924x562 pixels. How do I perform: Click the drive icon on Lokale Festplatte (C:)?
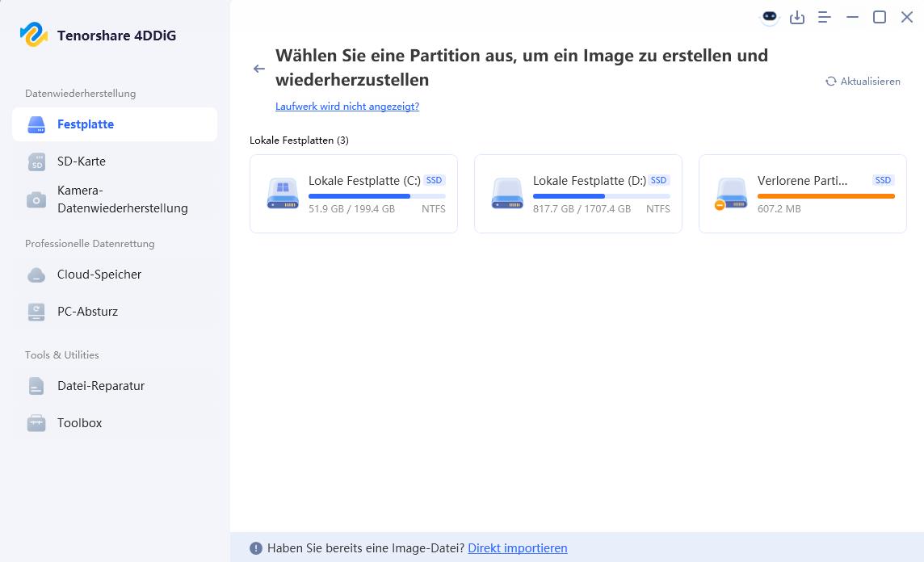coord(282,194)
